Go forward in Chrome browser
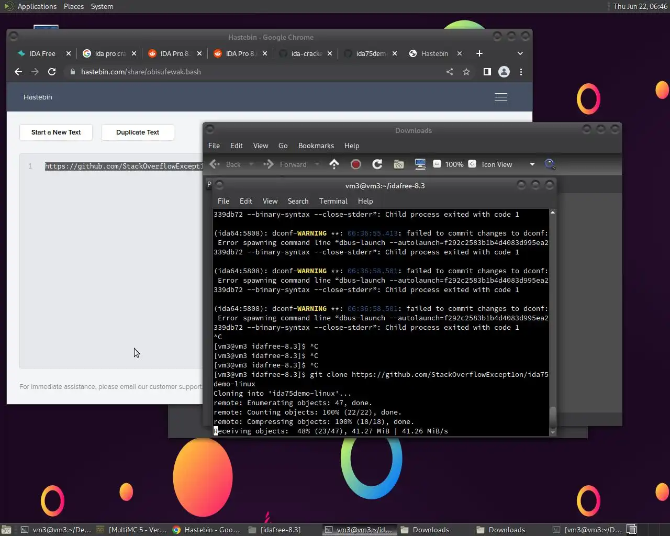This screenshot has width=670, height=536. [x=35, y=72]
